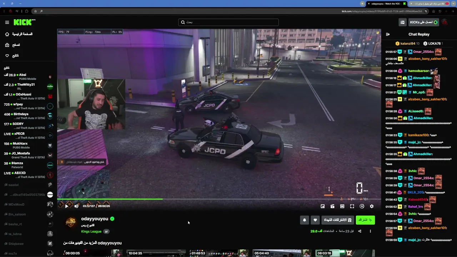Screen dimensions: 457x257
Task: Click the hamodsarsor username in chat
Action: (x=418, y=71)
